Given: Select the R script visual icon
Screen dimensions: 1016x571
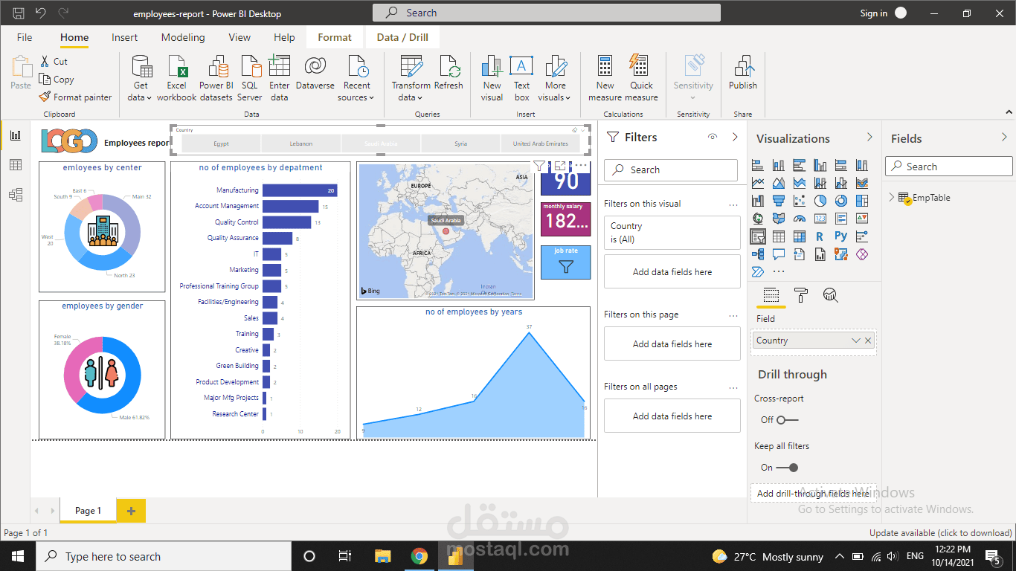Looking at the screenshot, I should click(x=820, y=236).
